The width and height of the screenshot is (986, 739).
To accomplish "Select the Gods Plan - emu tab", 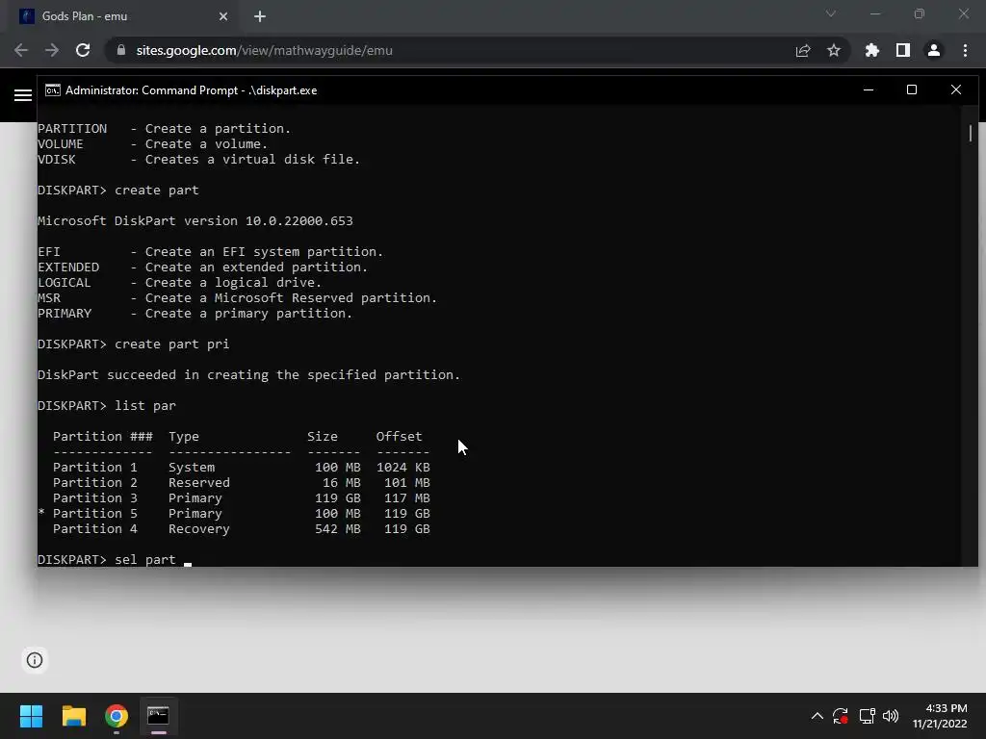I will tap(122, 16).
